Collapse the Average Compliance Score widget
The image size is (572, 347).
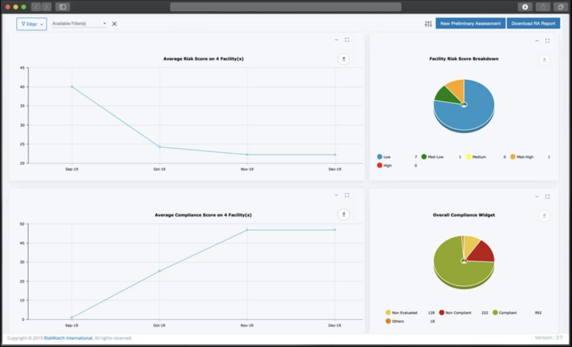tap(336, 195)
